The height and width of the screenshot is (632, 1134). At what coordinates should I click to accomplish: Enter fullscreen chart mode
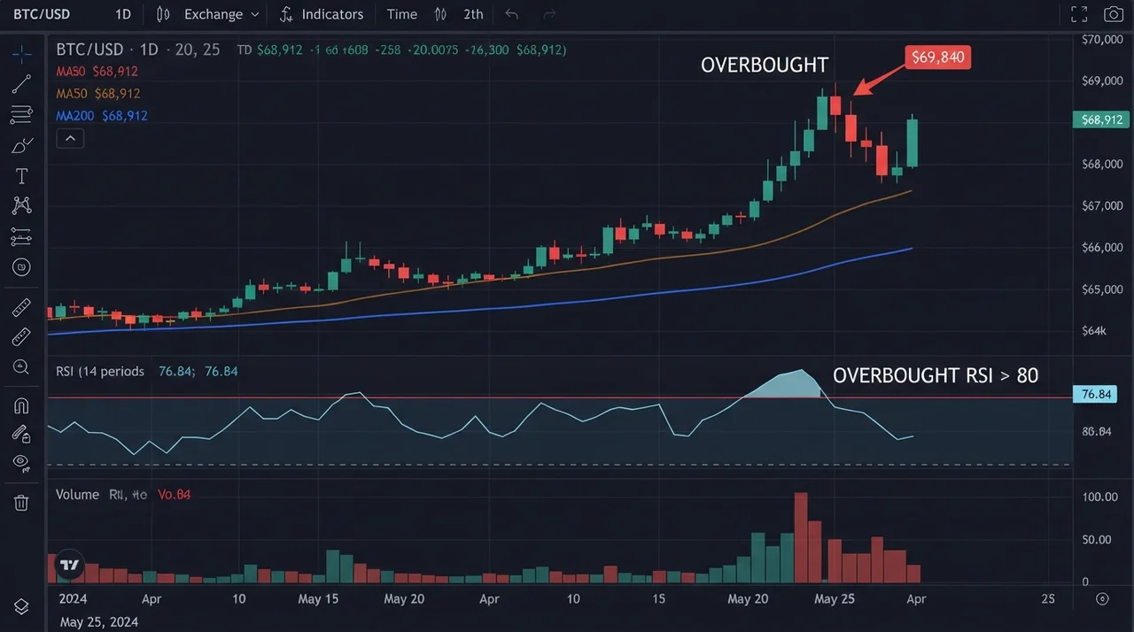click(1079, 14)
